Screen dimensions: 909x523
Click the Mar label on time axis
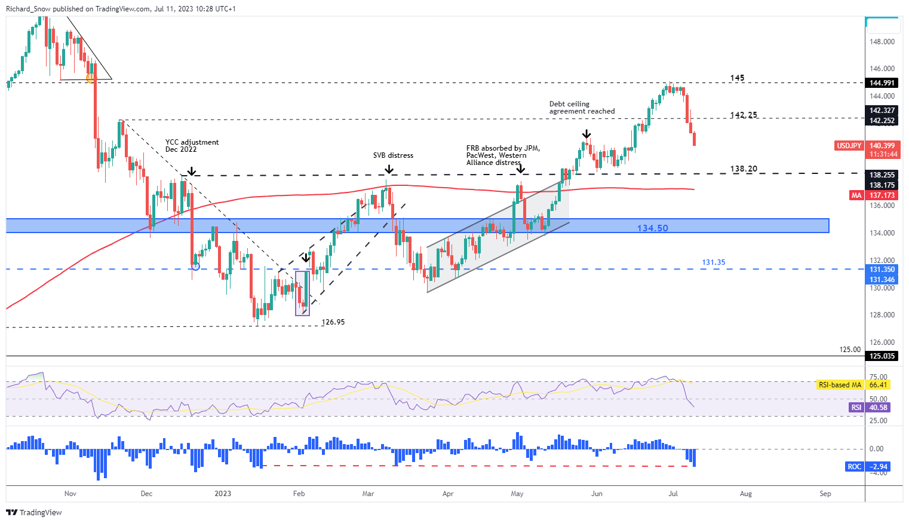click(x=368, y=494)
